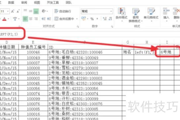Open 单元格样式 cell styles
The image size is (180, 120).
(x=151, y=15)
